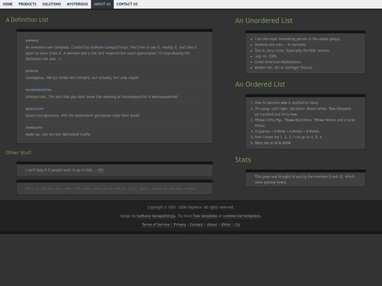Click the 'Yin/yang. Left/right.' ordered item
The width and height of the screenshot is (382, 286).
point(303,112)
